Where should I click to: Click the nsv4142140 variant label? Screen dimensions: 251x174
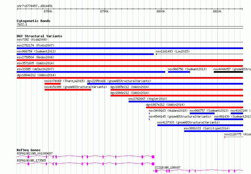(241, 111)
